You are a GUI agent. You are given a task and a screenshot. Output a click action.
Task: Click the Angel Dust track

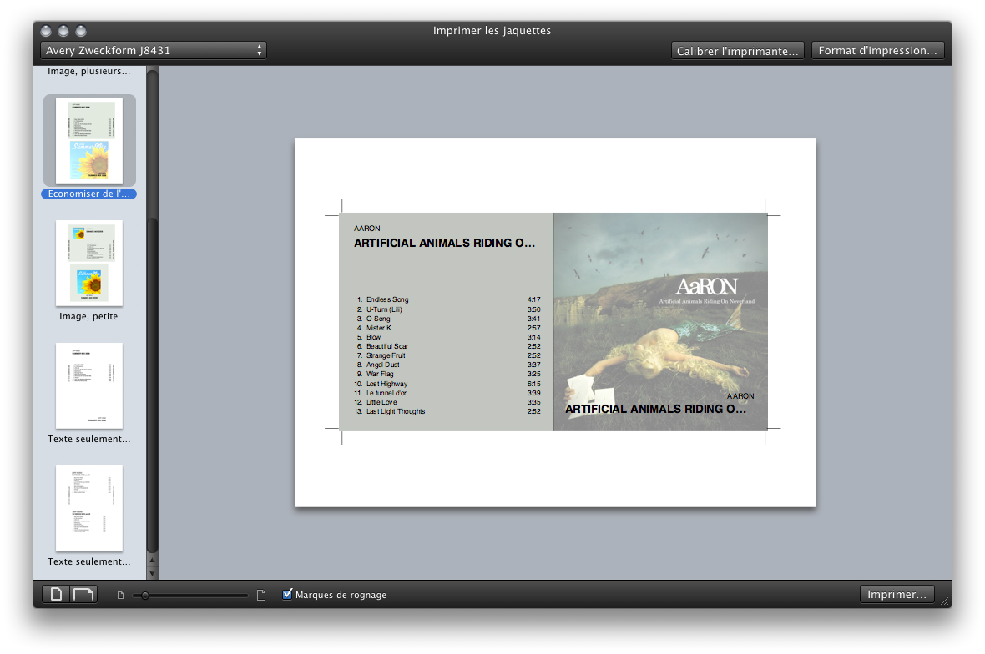(x=382, y=365)
